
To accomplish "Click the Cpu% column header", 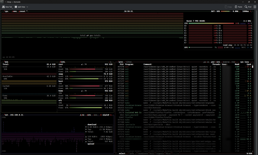I will tap(249, 64).
